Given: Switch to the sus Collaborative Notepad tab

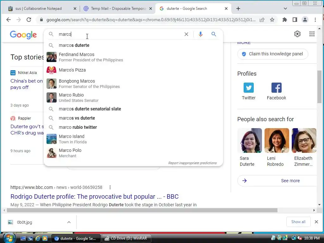Looking at the screenshot, I should pyautogui.click(x=39, y=9).
